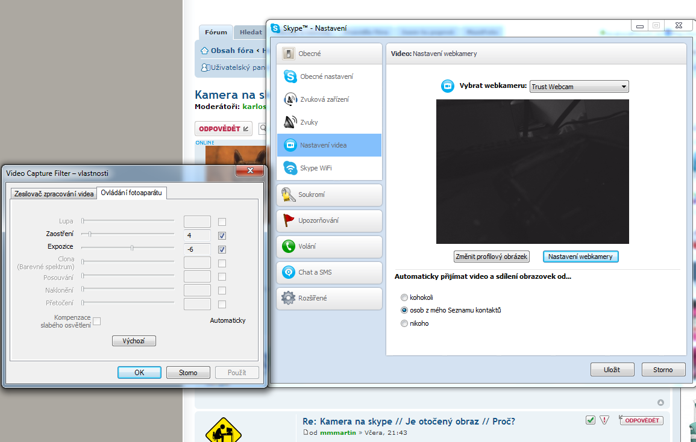This screenshot has height=442, width=696.
Task: Enable Kompenzace slabého osvětlení checkbox
Action: 97,322
